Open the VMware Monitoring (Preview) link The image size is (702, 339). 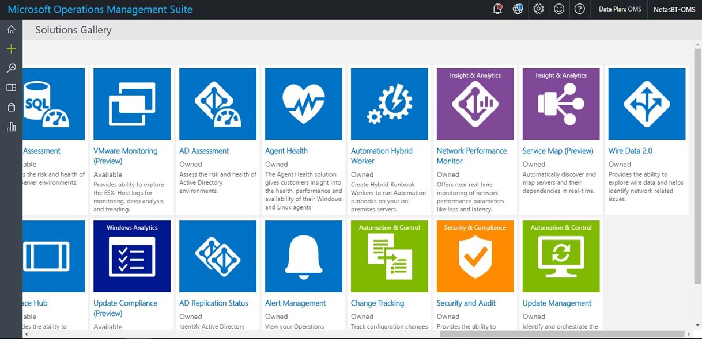click(126, 156)
